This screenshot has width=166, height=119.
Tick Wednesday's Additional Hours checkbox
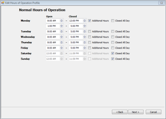tap(90, 37)
